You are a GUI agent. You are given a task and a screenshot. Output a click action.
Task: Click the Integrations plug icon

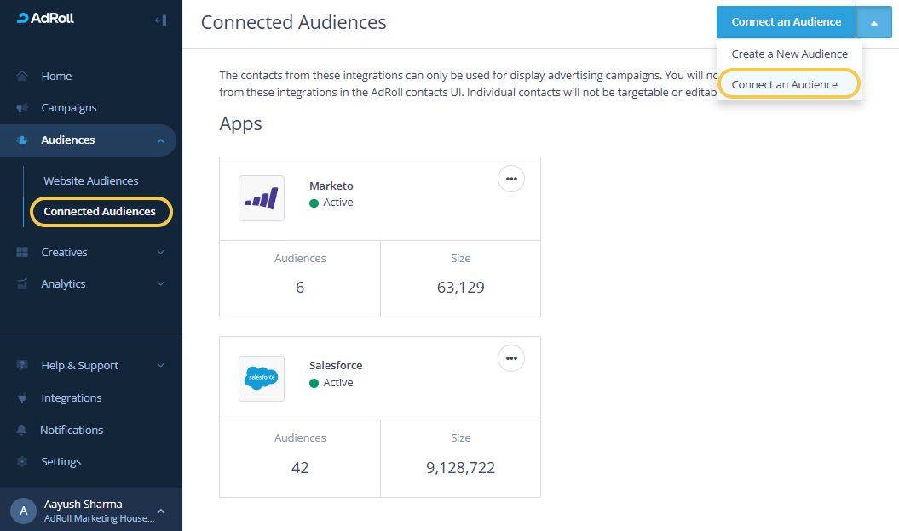(22, 398)
